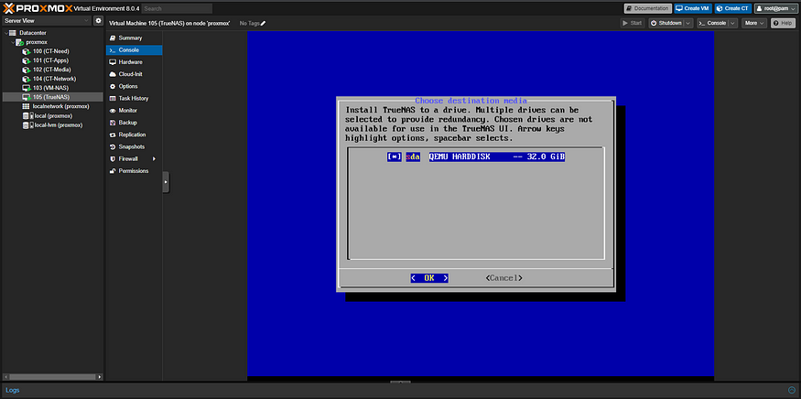Select VM 105 (TrueNAS)
Image resolution: width=801 pixels, height=399 pixels.
click(51, 97)
